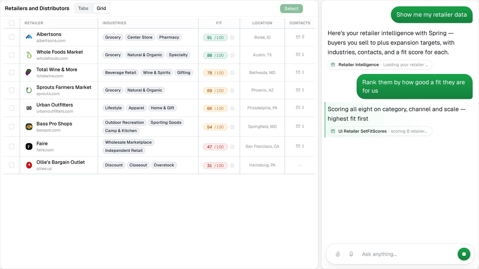Switch to the Tabs view

[83, 8]
